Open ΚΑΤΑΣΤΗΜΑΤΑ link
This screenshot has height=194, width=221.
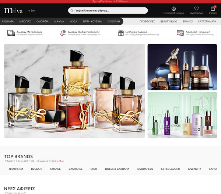tap(207, 21)
